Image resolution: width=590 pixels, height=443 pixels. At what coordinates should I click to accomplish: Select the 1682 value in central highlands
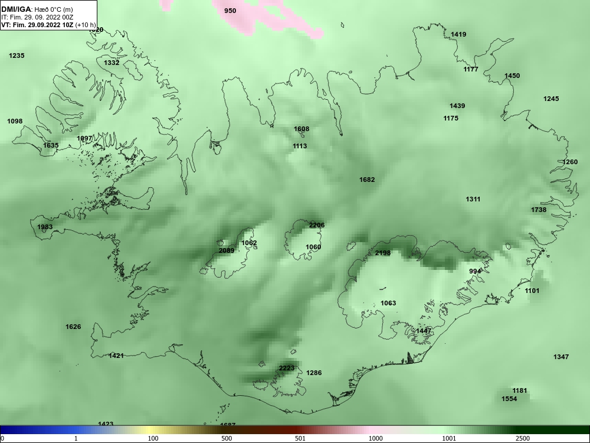coord(367,180)
